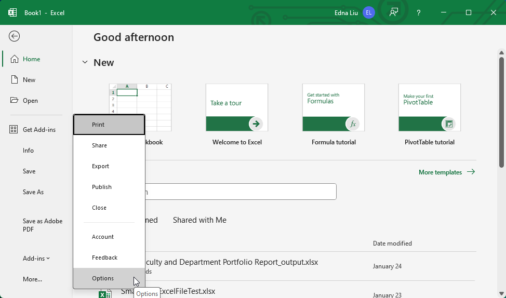Click Save as Adobe PDF

pyautogui.click(x=43, y=225)
